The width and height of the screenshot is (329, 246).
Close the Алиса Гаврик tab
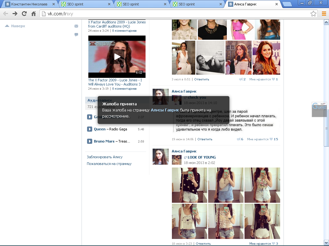tap(277, 4)
